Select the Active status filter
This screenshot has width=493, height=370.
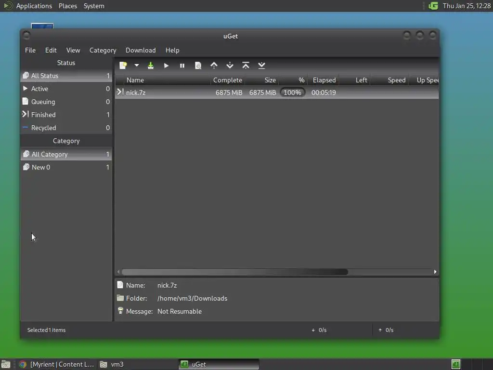[66, 89]
